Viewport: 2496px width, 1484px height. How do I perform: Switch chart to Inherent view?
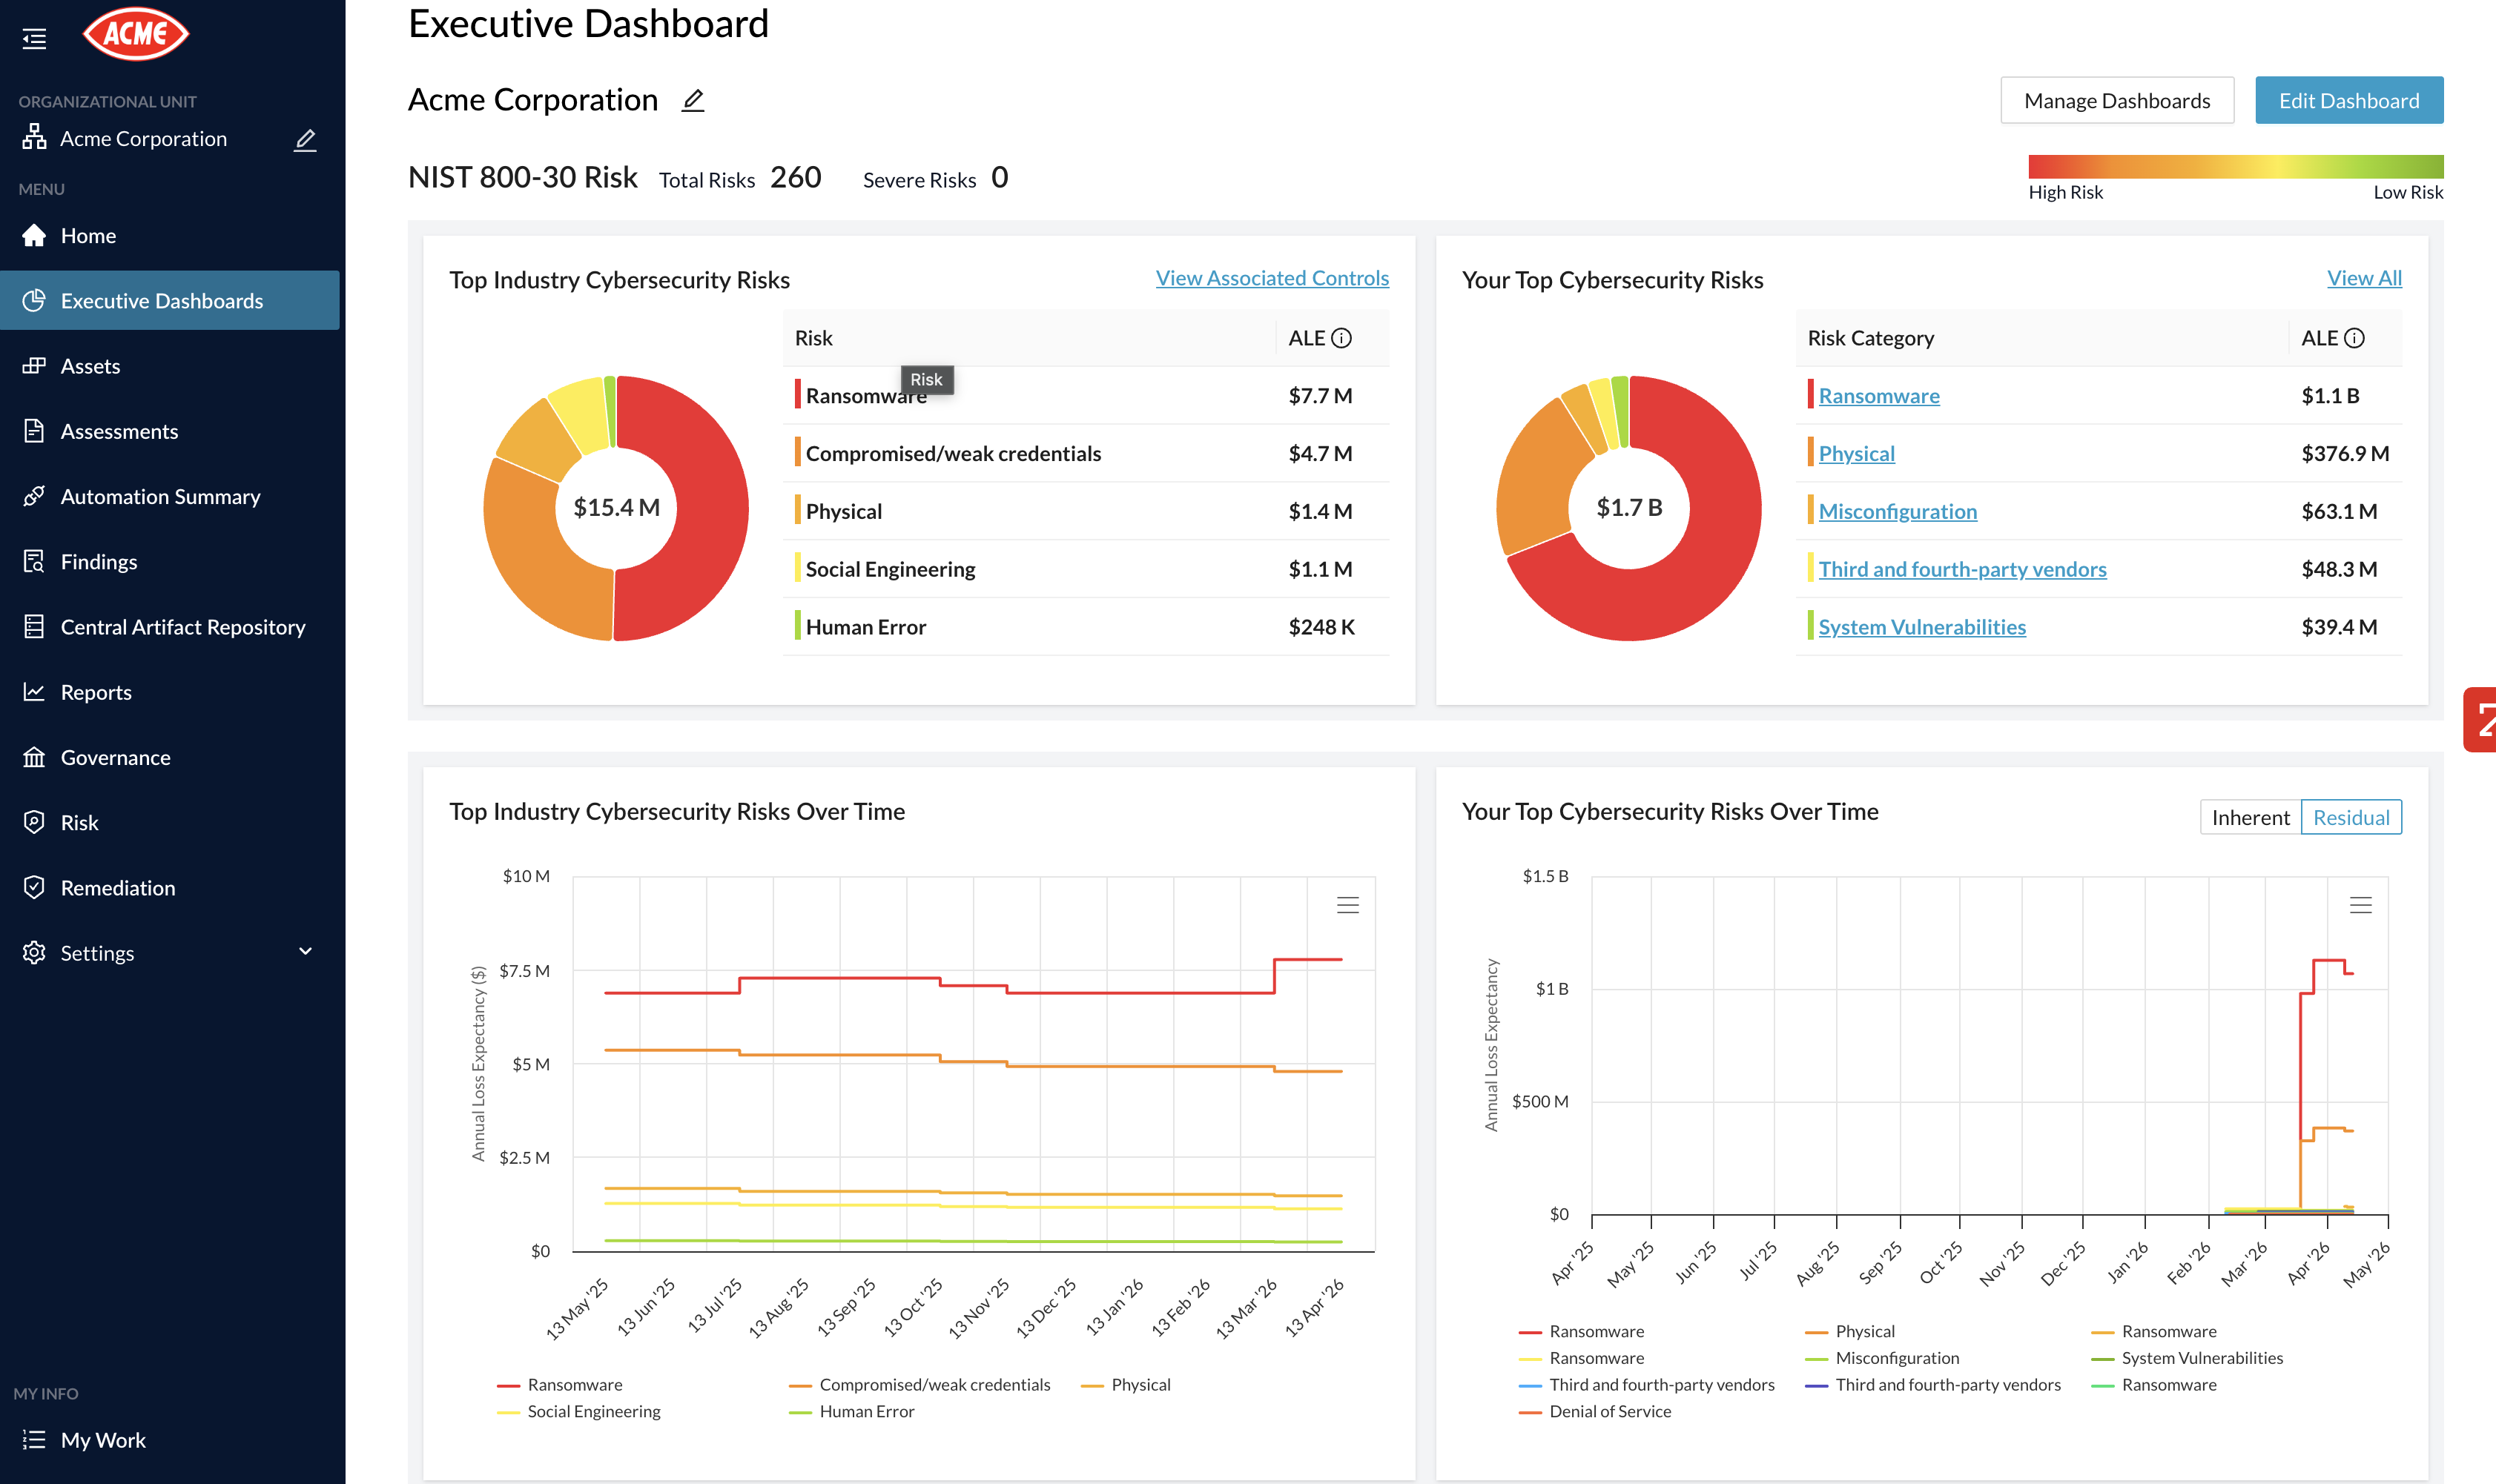coord(2249,817)
